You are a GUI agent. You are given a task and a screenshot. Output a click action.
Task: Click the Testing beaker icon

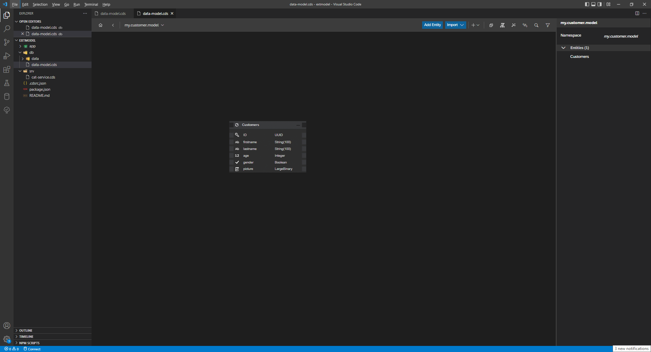7,83
